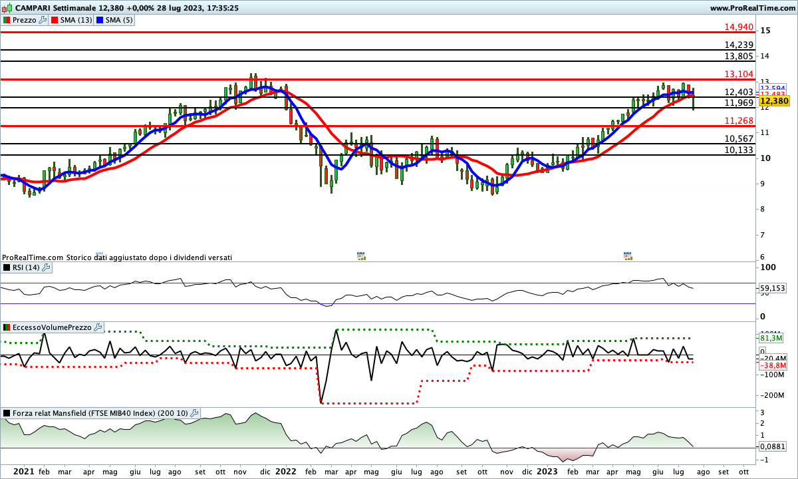Click the black RSI (14) color swatch

6,267
